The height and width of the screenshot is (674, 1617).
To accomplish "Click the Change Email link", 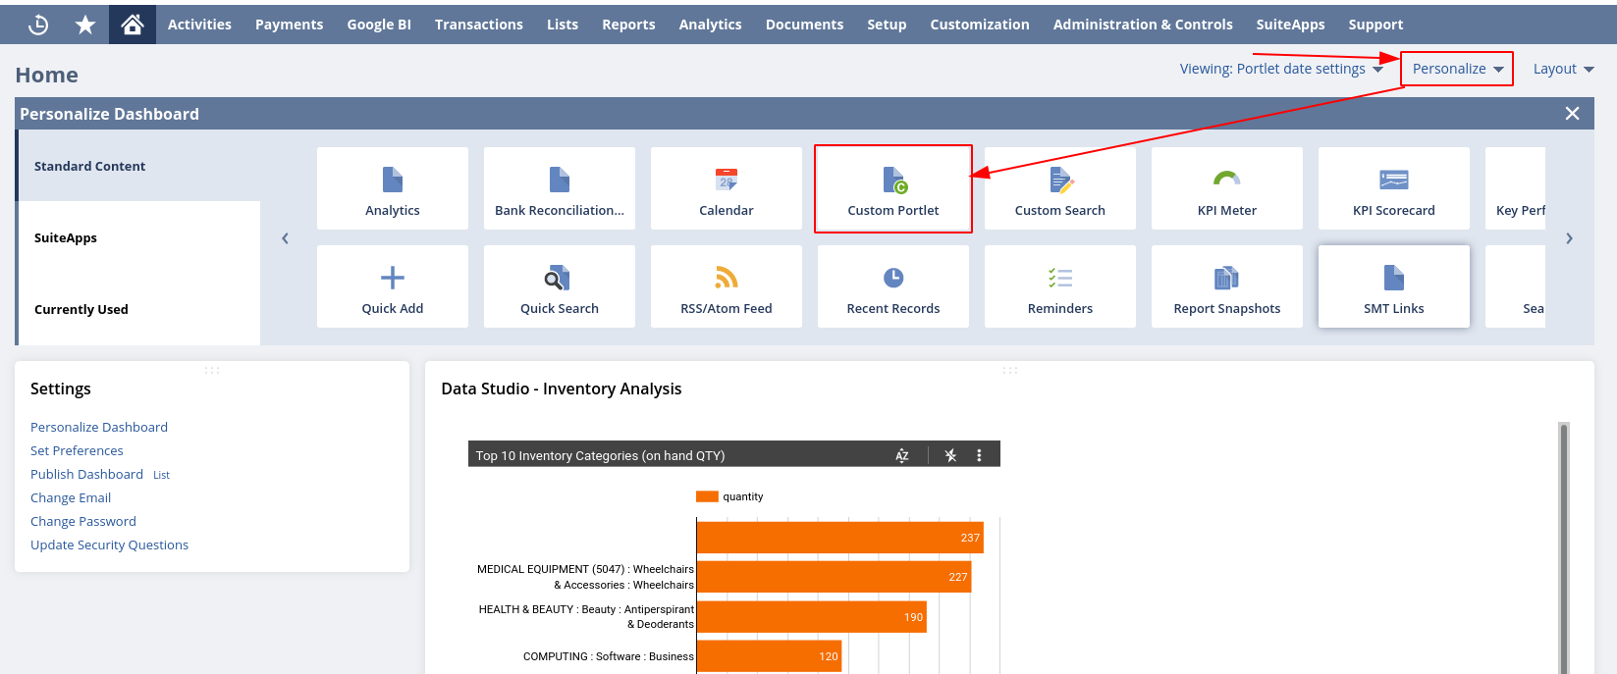I will (x=71, y=497).
